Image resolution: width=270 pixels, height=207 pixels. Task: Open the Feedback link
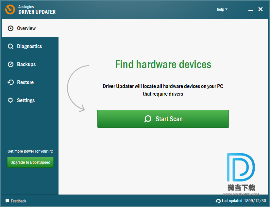click(16, 201)
